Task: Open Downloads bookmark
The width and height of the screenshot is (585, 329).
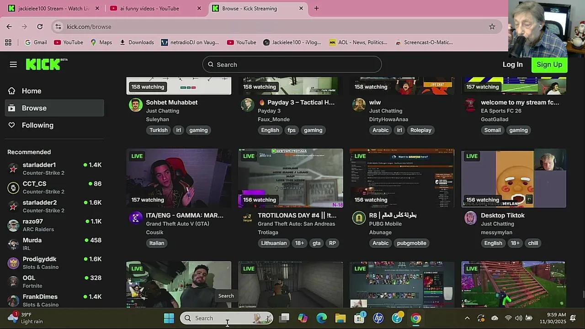Action: [x=137, y=42]
